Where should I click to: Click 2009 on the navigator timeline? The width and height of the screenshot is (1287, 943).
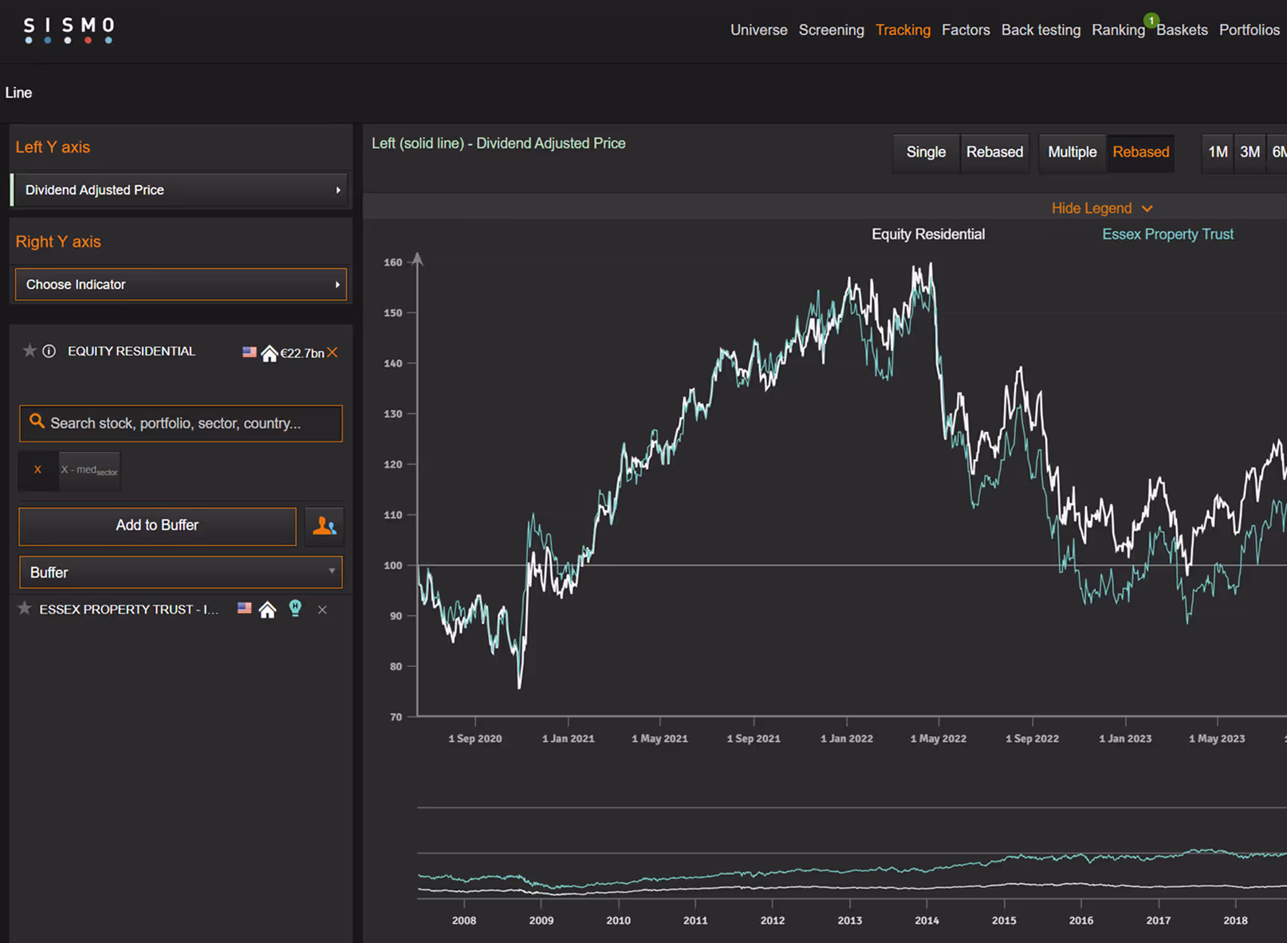(541, 921)
